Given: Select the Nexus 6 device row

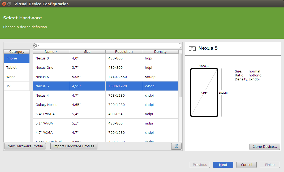Looking at the screenshot, I should [x=106, y=77].
